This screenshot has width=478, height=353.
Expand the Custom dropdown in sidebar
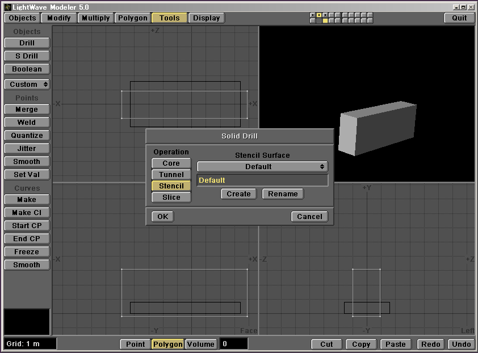(x=27, y=85)
